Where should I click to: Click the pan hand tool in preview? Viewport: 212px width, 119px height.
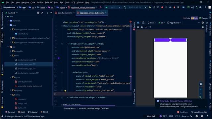(x=201, y=84)
